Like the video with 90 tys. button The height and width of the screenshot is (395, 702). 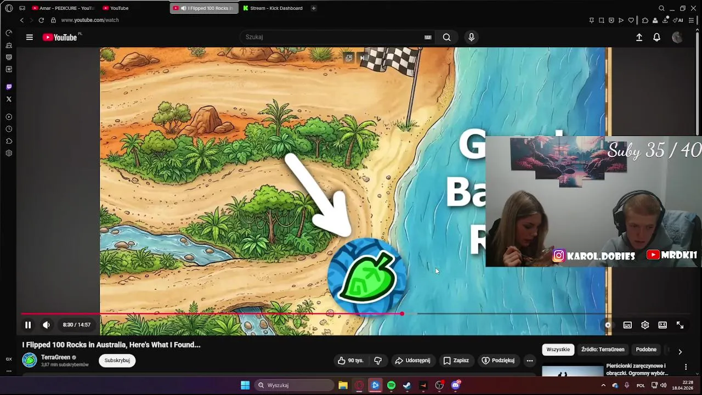tap(350, 360)
